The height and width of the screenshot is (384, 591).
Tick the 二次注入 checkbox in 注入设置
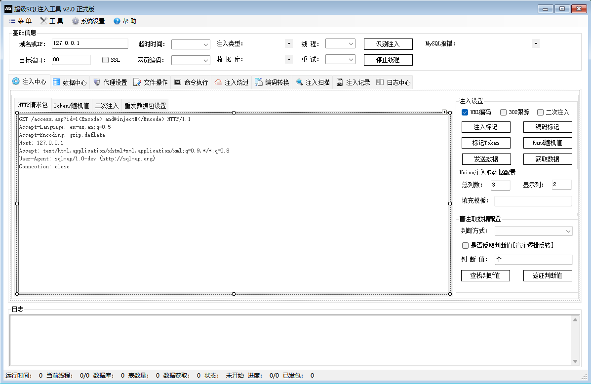[x=541, y=113]
